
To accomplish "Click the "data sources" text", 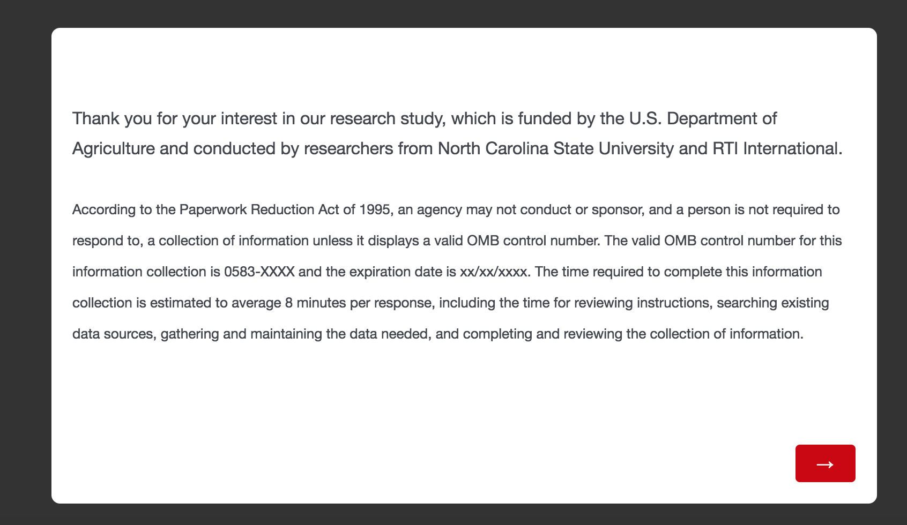I will (x=113, y=334).
